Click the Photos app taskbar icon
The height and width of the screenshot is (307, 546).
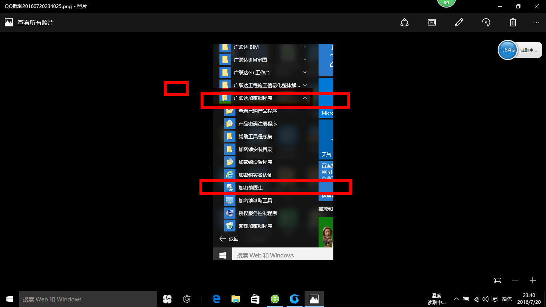(x=314, y=299)
